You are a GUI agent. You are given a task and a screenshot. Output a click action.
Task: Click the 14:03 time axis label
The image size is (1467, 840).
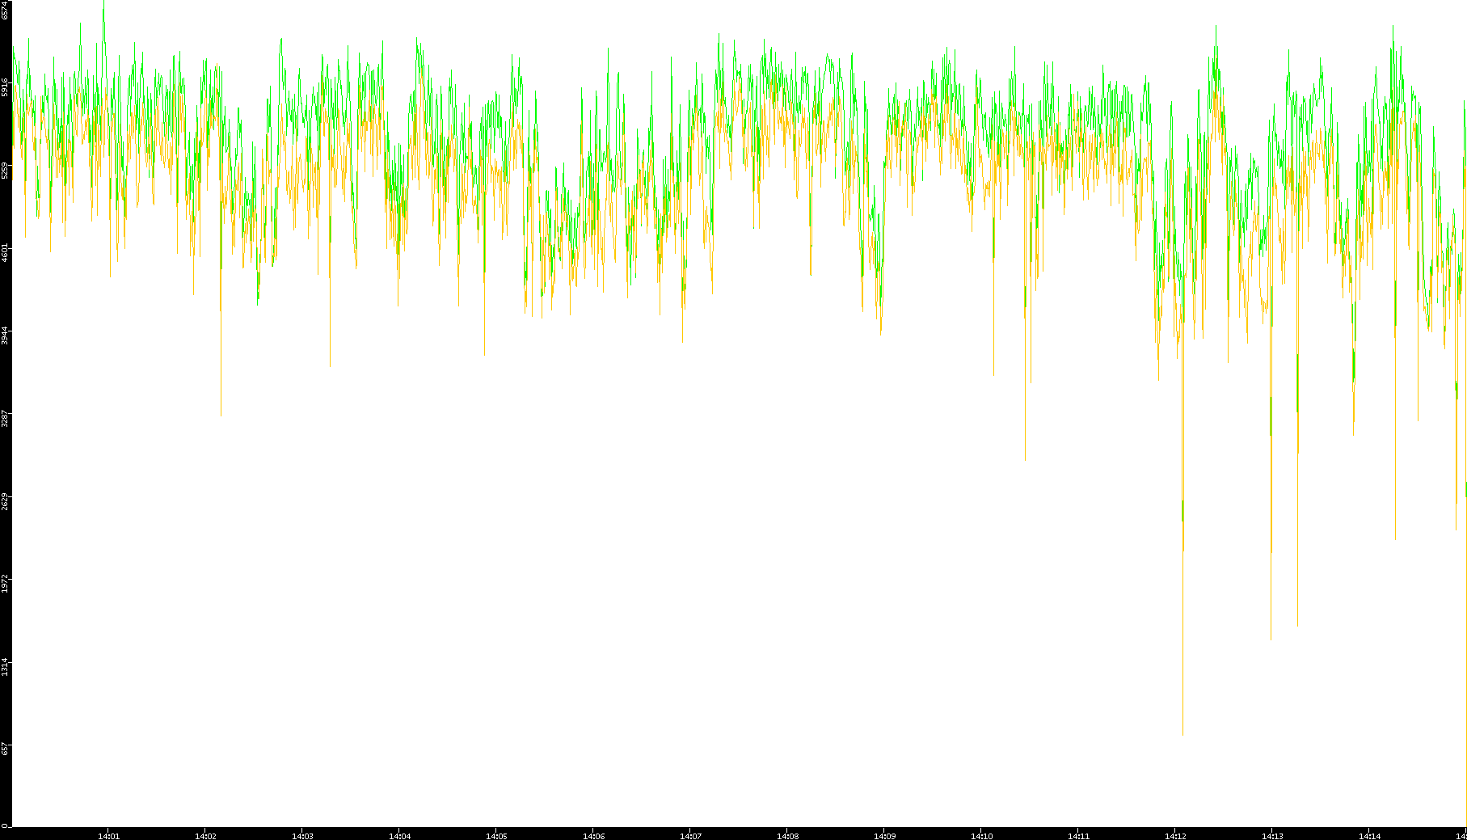(302, 836)
